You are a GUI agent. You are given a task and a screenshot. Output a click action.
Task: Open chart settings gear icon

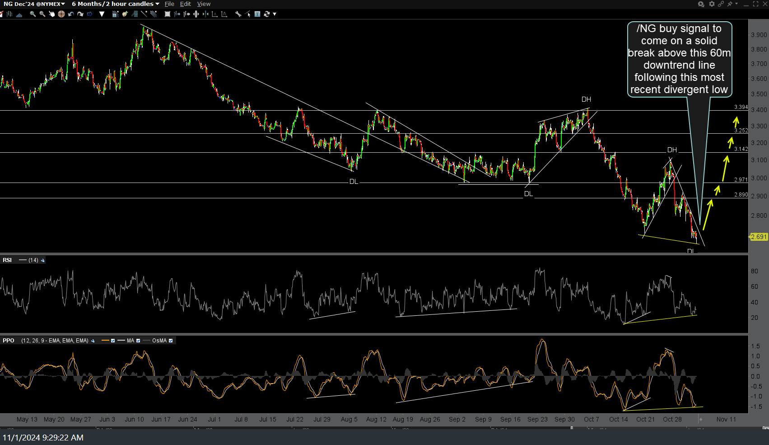[x=712, y=4]
